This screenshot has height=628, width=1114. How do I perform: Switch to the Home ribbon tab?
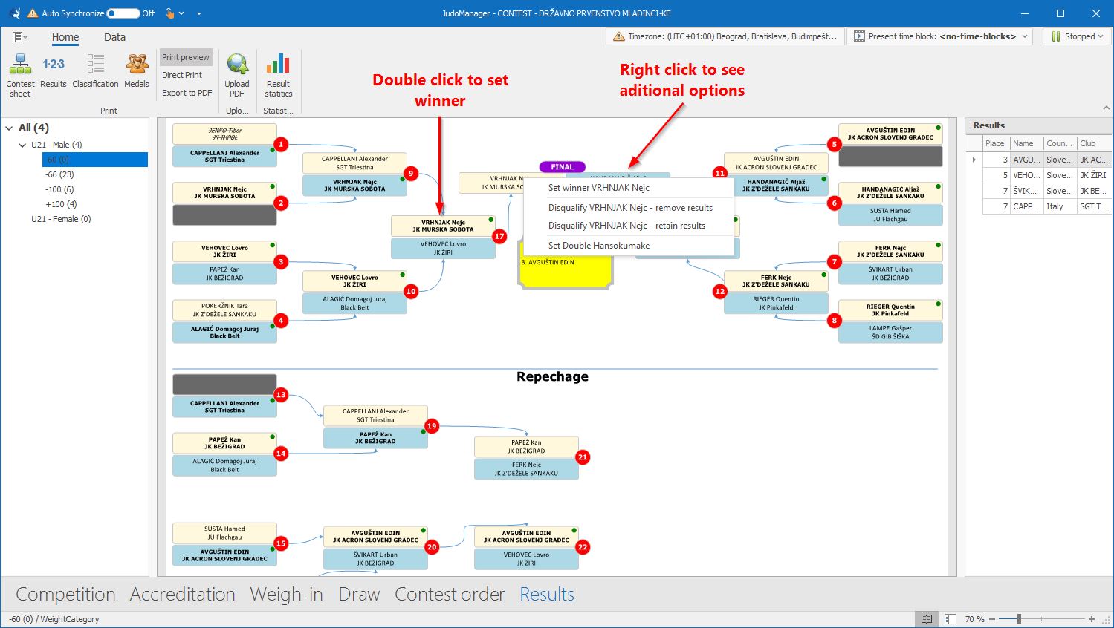pos(65,37)
